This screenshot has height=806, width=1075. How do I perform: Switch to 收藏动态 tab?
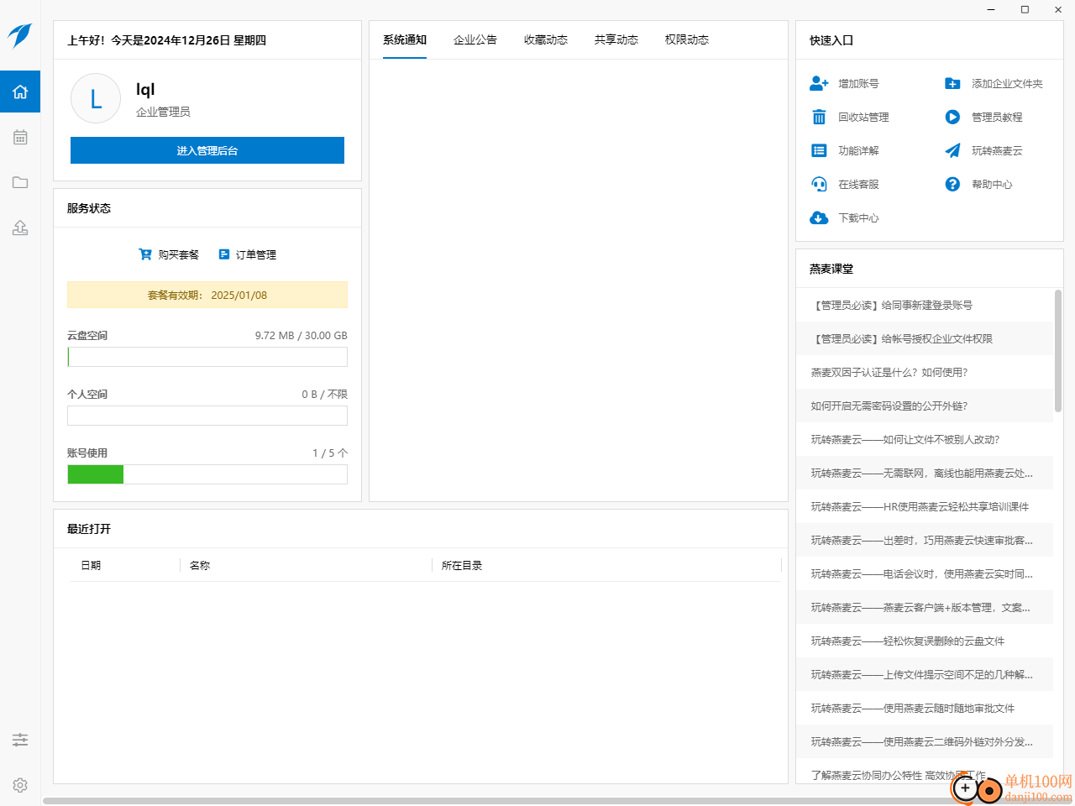[546, 39]
